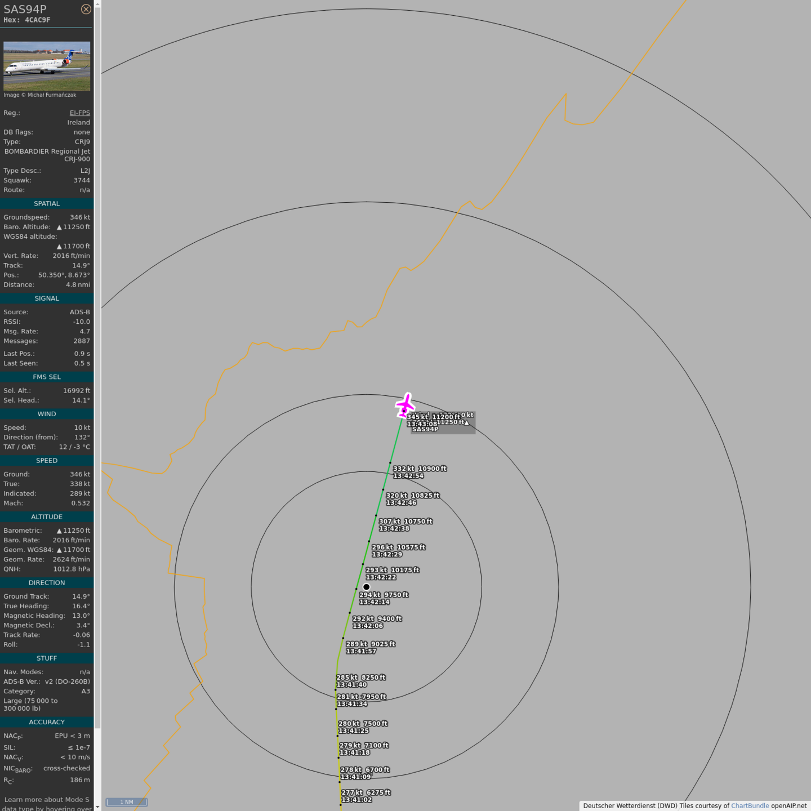Click the SAS94P callsign label beside aircraft

click(x=425, y=429)
